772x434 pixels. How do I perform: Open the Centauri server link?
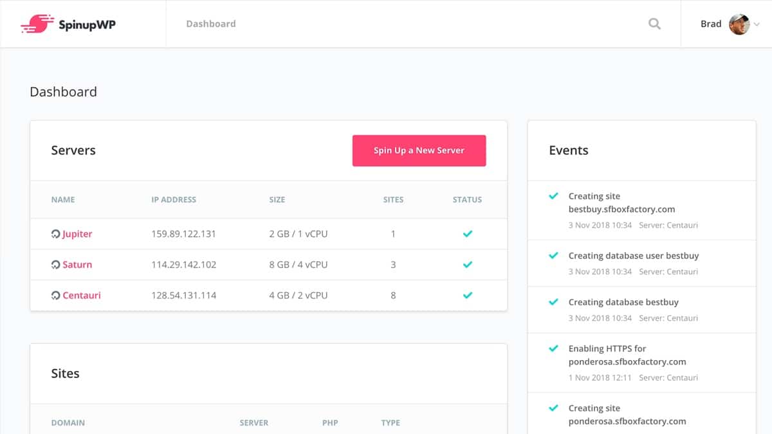coord(82,296)
